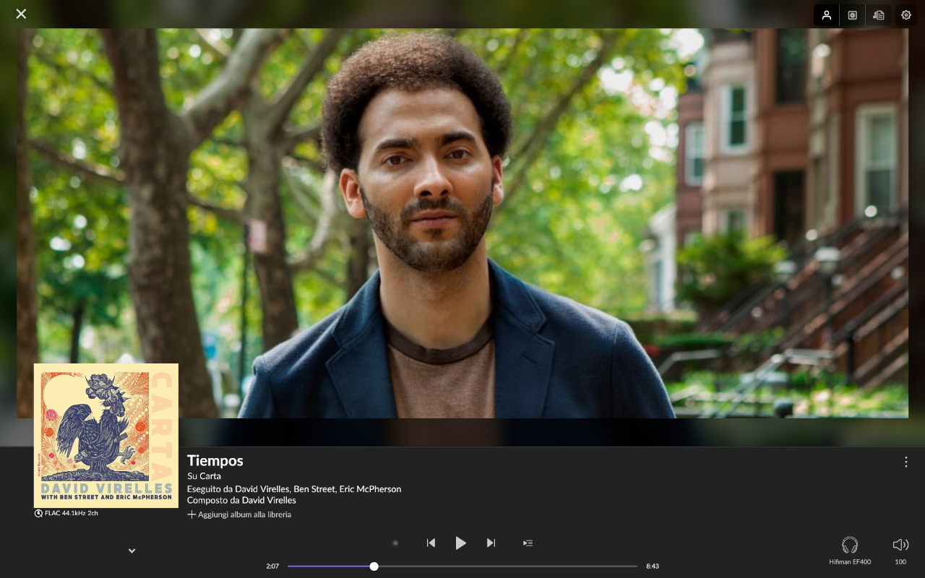Viewport: 925px width, 578px height.
Task: Switch to the album art view
Action: point(852,15)
